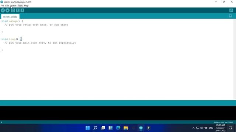Open the Help menu

26,6
